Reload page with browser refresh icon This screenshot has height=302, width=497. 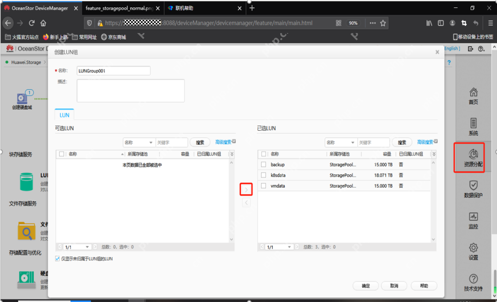[x=32, y=23]
